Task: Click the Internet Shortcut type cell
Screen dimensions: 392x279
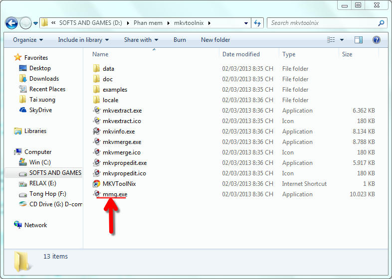Action: click(x=304, y=184)
